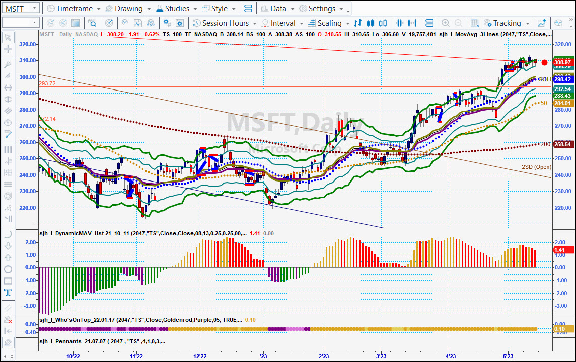Select the pointer arrow drawing tool

coord(8,37)
